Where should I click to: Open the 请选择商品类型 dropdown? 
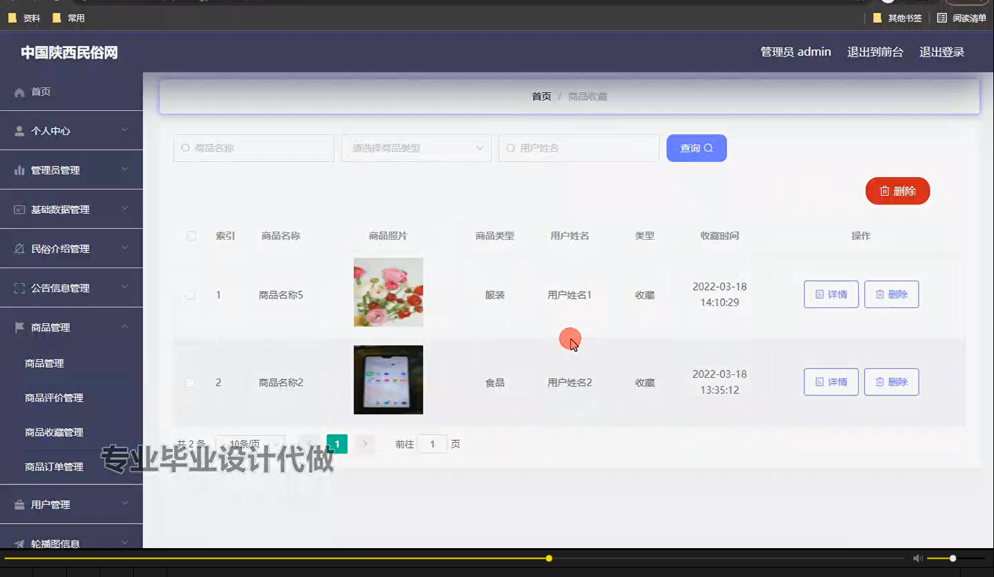416,148
